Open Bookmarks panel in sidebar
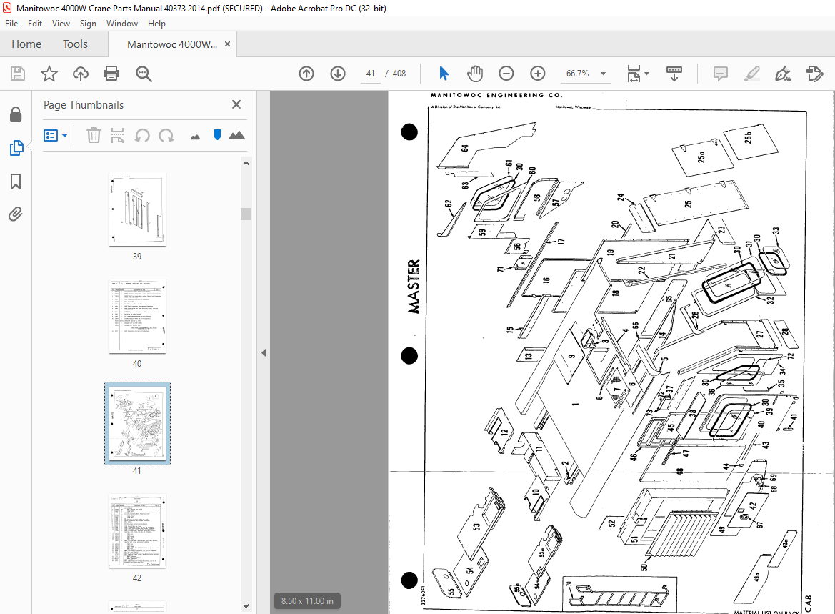This screenshot has height=614, width=835. click(x=16, y=182)
